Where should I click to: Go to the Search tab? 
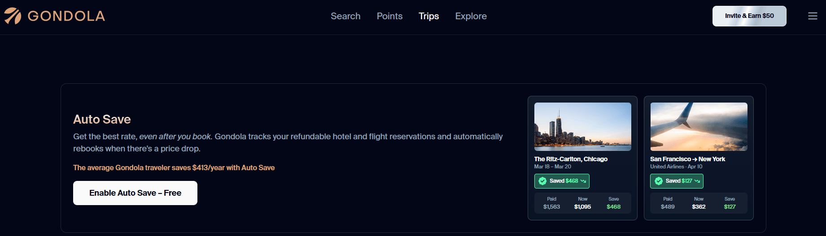point(345,16)
